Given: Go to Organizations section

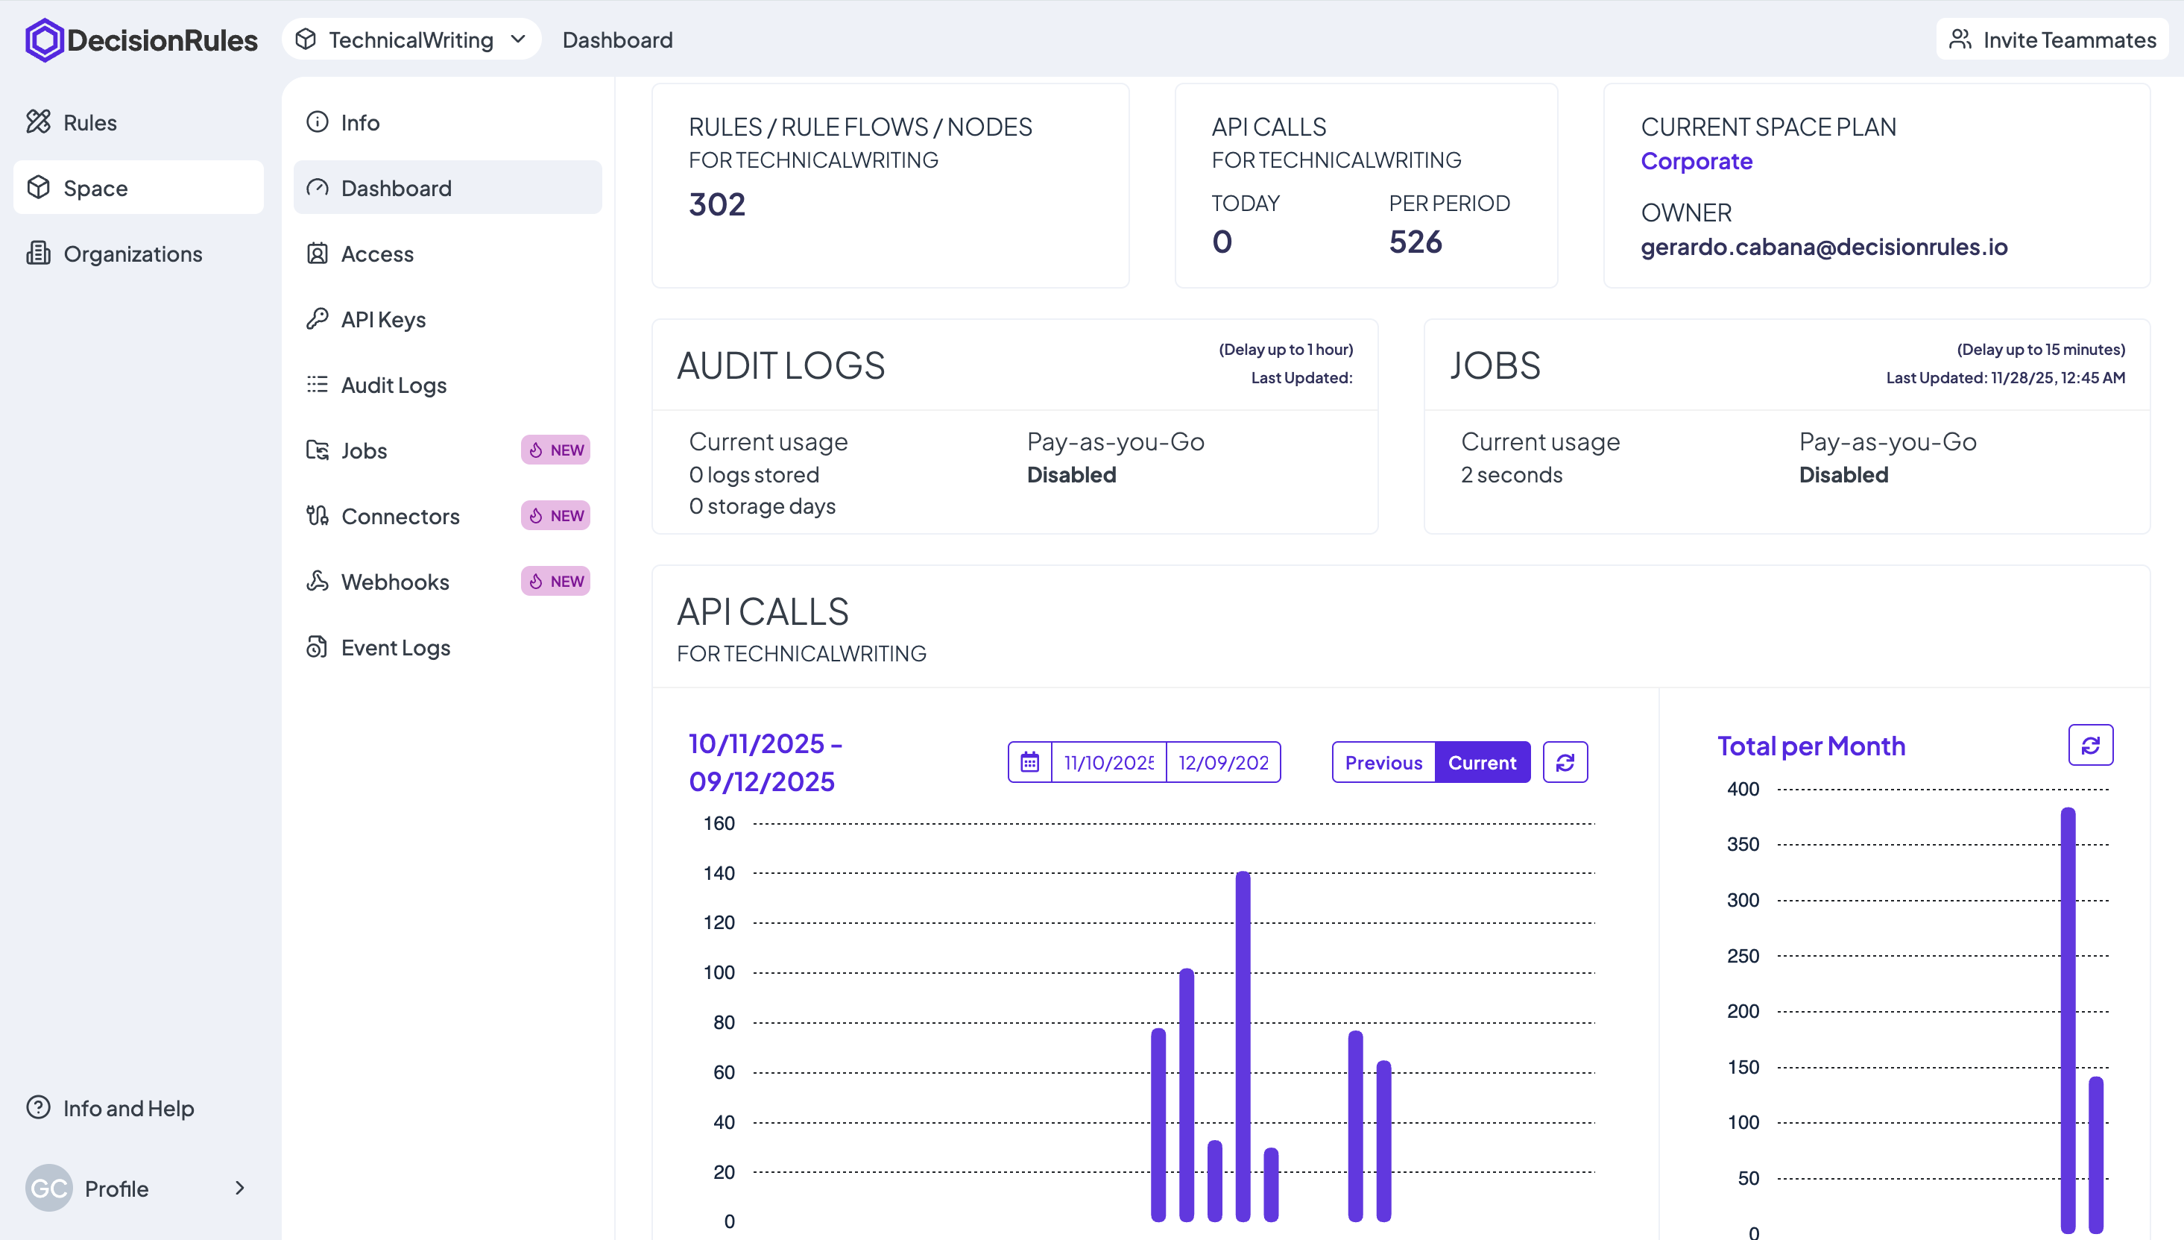Looking at the screenshot, I should click(132, 253).
